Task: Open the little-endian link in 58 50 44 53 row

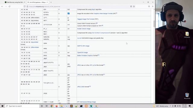Action: pyautogui.click(x=35, y=47)
